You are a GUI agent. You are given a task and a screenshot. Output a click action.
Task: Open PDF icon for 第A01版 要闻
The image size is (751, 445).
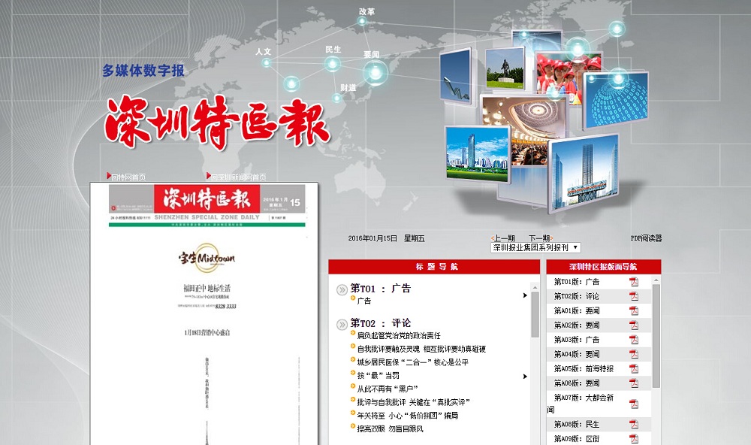(634, 310)
